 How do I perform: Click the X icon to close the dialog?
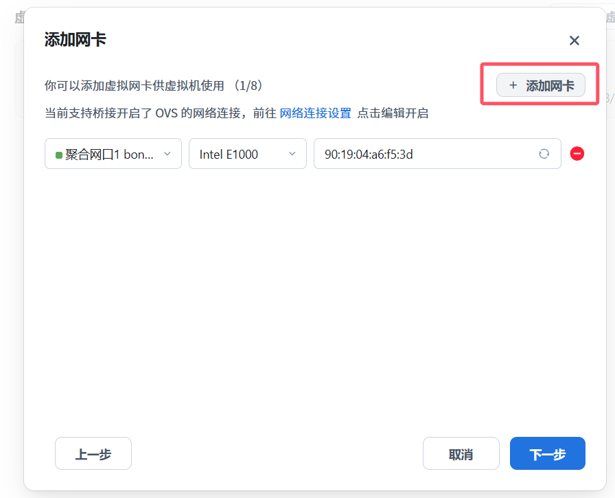tap(575, 41)
